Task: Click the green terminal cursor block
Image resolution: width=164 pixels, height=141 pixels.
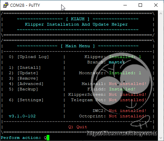Action: pyautogui.click(x=48, y=138)
